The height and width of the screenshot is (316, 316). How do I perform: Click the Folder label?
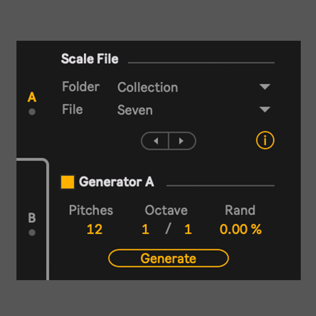(x=81, y=87)
